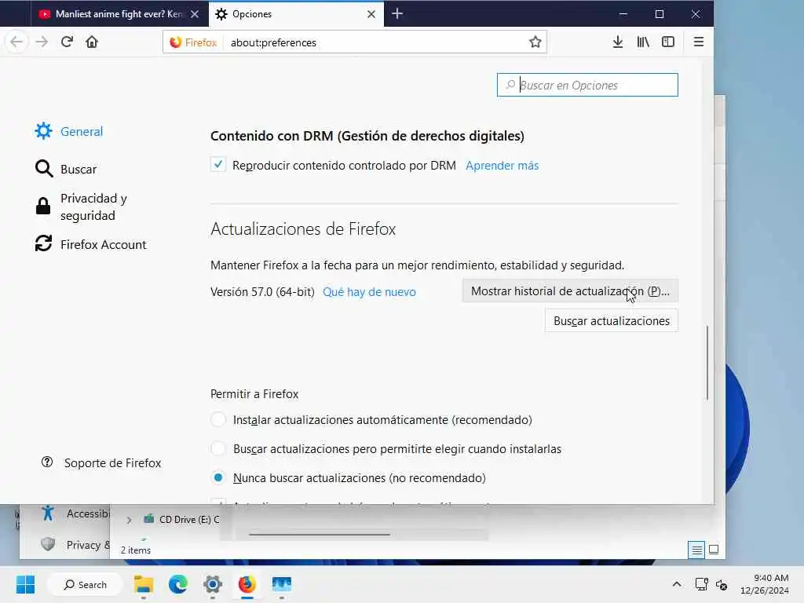Click the forward navigation arrow
804x603 pixels.
pos(42,42)
